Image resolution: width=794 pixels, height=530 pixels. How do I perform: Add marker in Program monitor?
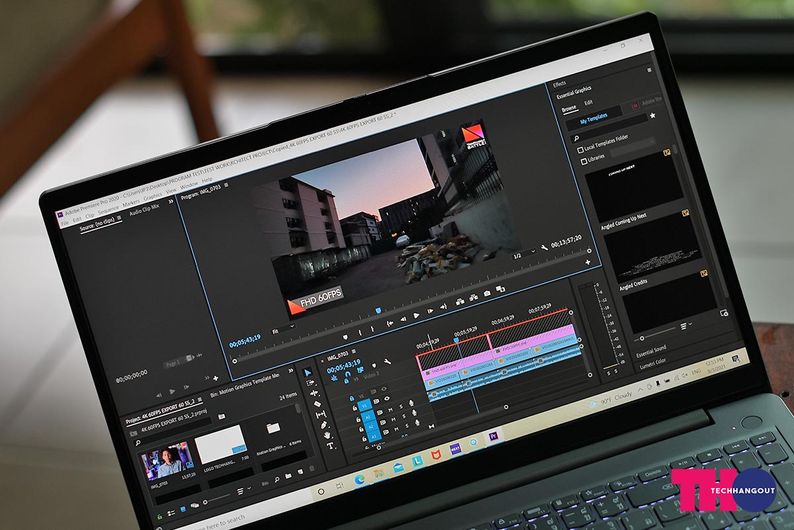345,337
